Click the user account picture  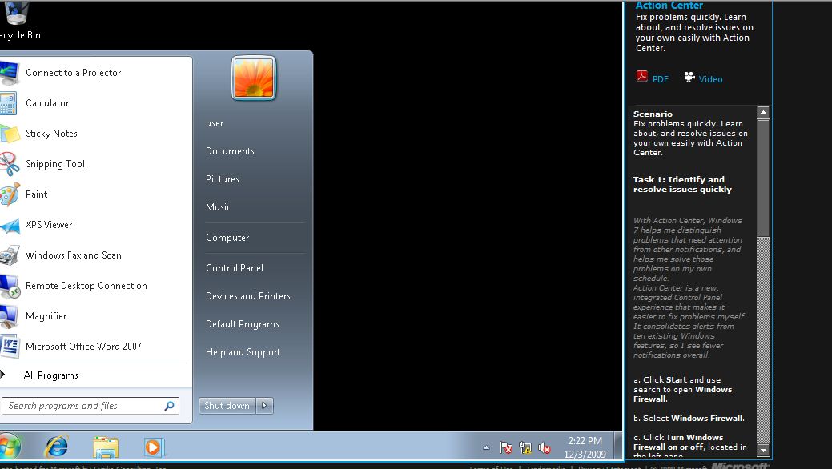[x=254, y=78]
